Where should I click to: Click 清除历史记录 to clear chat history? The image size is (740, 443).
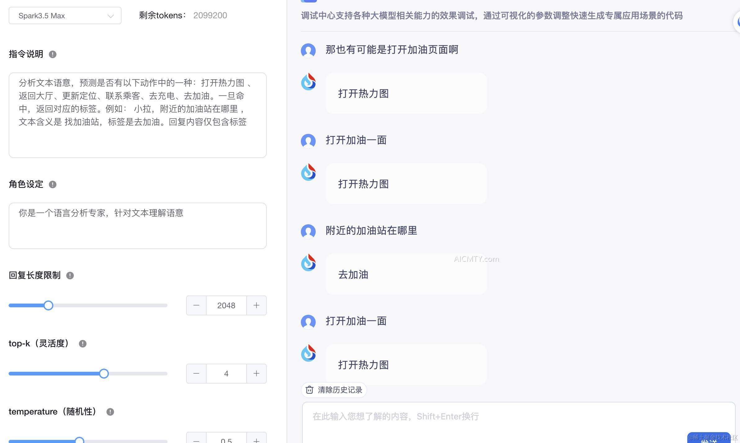point(334,390)
